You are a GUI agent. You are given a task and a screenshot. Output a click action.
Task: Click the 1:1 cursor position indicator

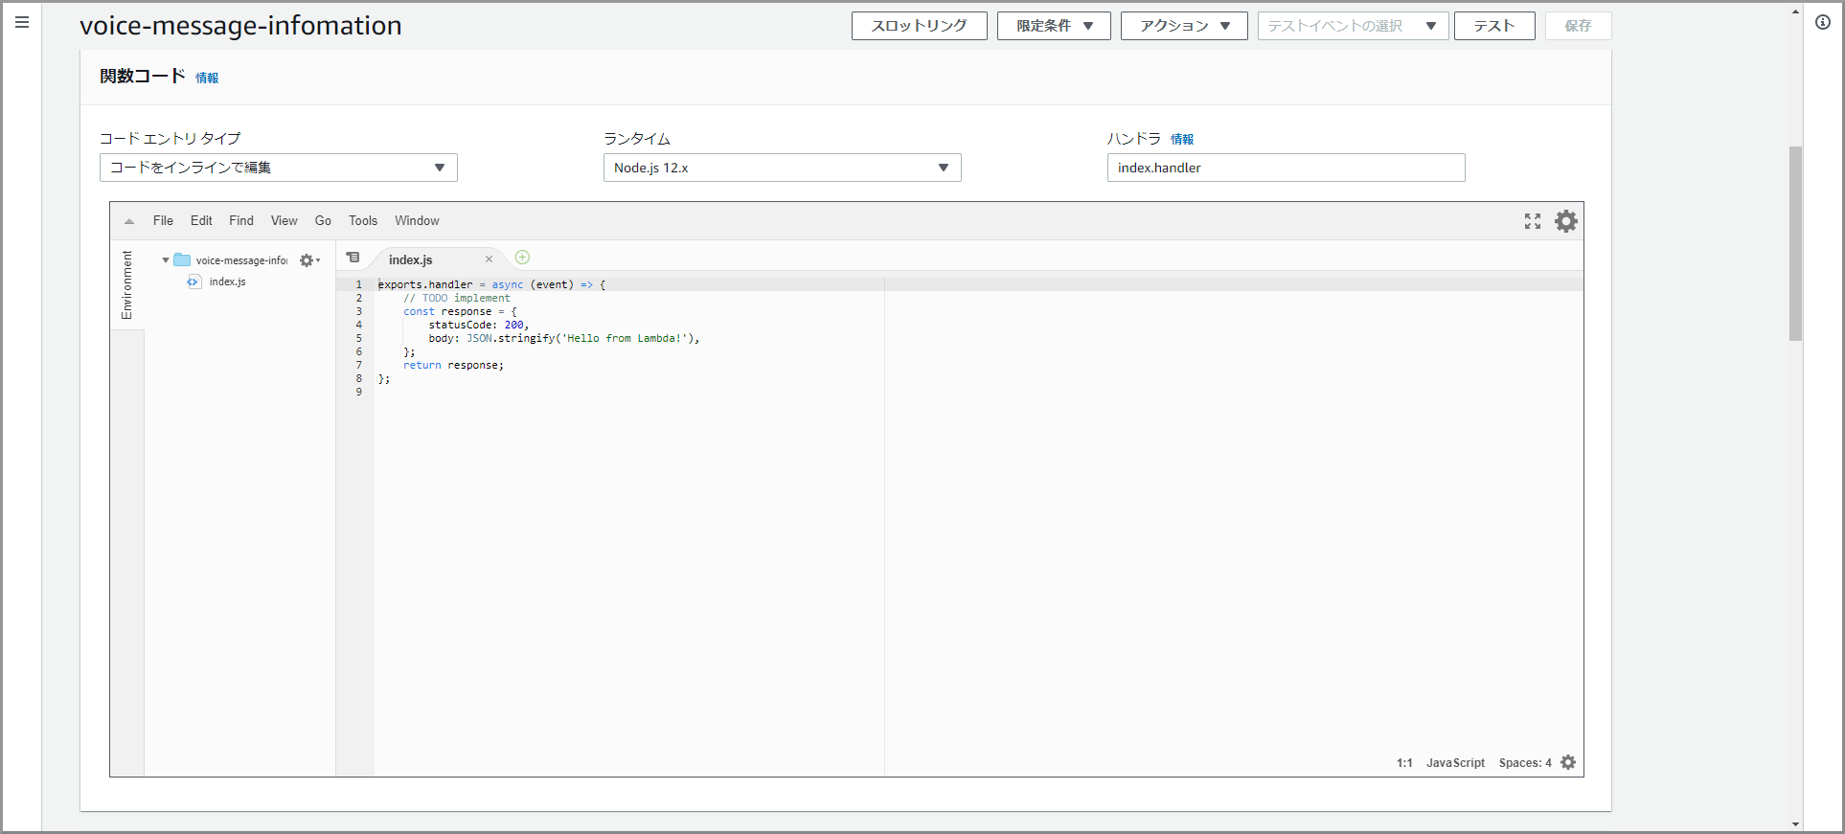(x=1404, y=763)
